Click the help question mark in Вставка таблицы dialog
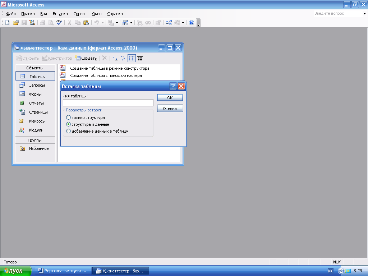This screenshot has width=368, height=276. tap(173, 86)
